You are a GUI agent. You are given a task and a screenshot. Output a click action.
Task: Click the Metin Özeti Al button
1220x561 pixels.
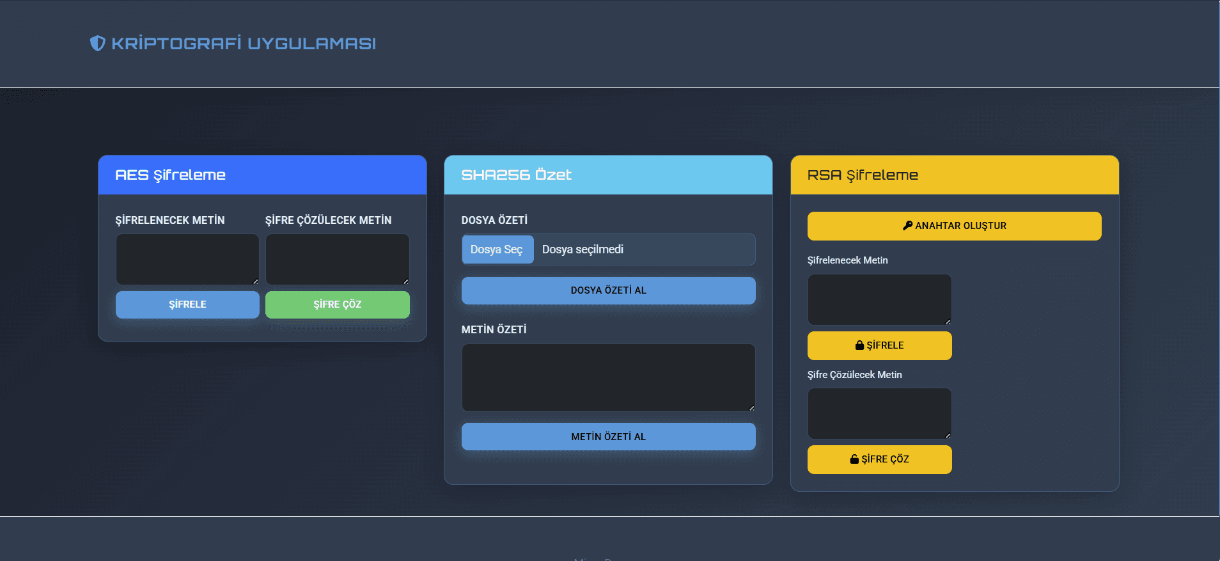pyautogui.click(x=609, y=437)
